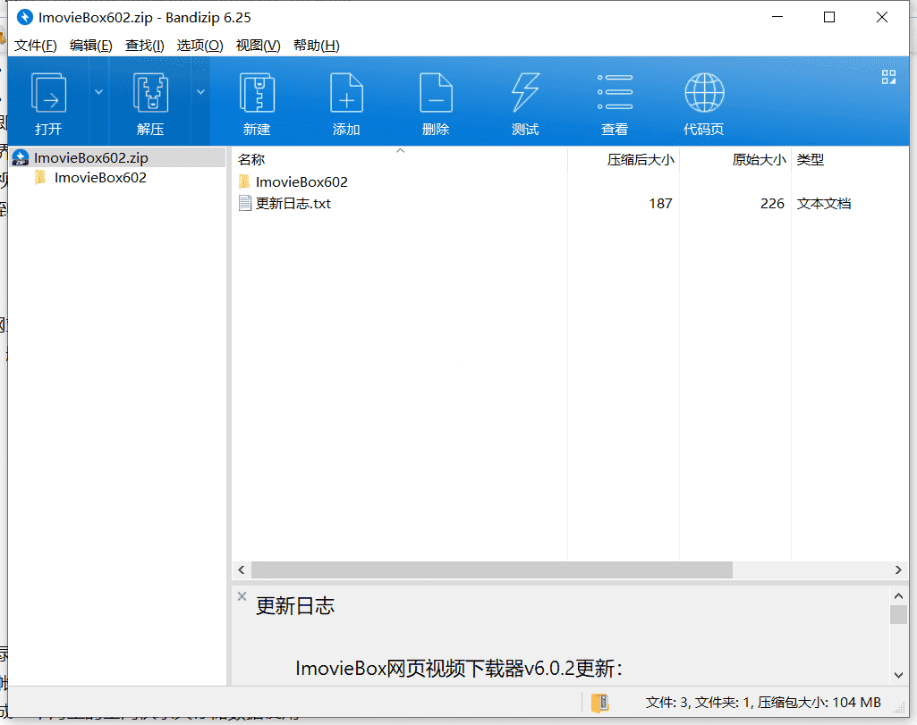Click the archive icon in status bar
Image resolution: width=917 pixels, height=725 pixels.
599,703
